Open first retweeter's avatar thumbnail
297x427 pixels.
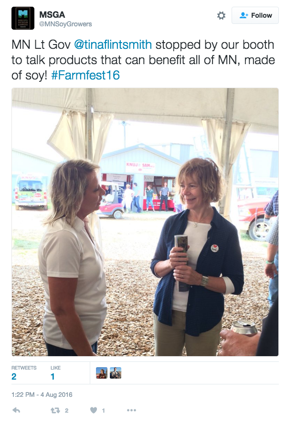[x=102, y=373]
